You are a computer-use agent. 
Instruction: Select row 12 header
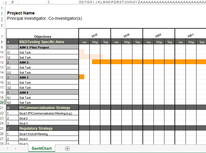click(x=3, y=62)
